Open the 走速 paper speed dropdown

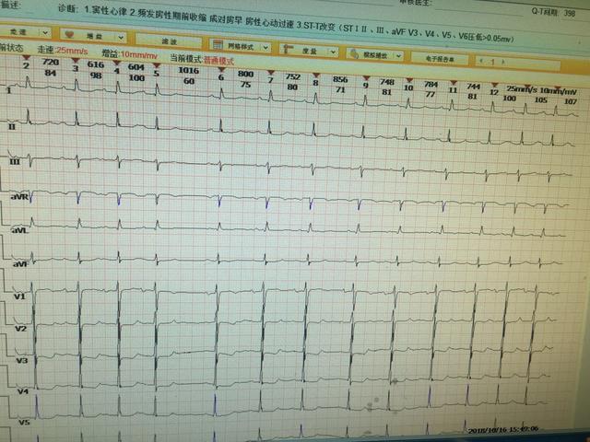click(x=45, y=33)
